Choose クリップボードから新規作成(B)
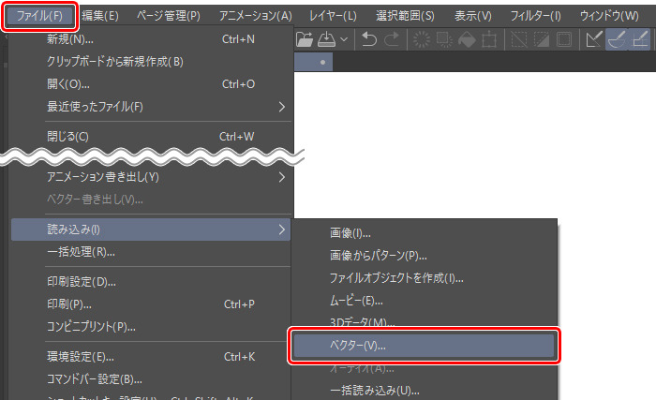Screen dimensions: 656x400 pos(151,62)
